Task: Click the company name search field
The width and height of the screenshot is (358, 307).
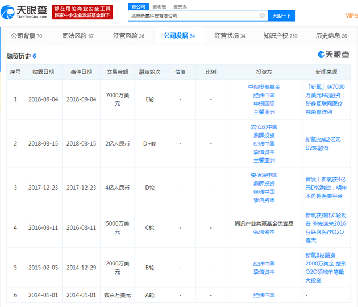Action: coord(193,16)
